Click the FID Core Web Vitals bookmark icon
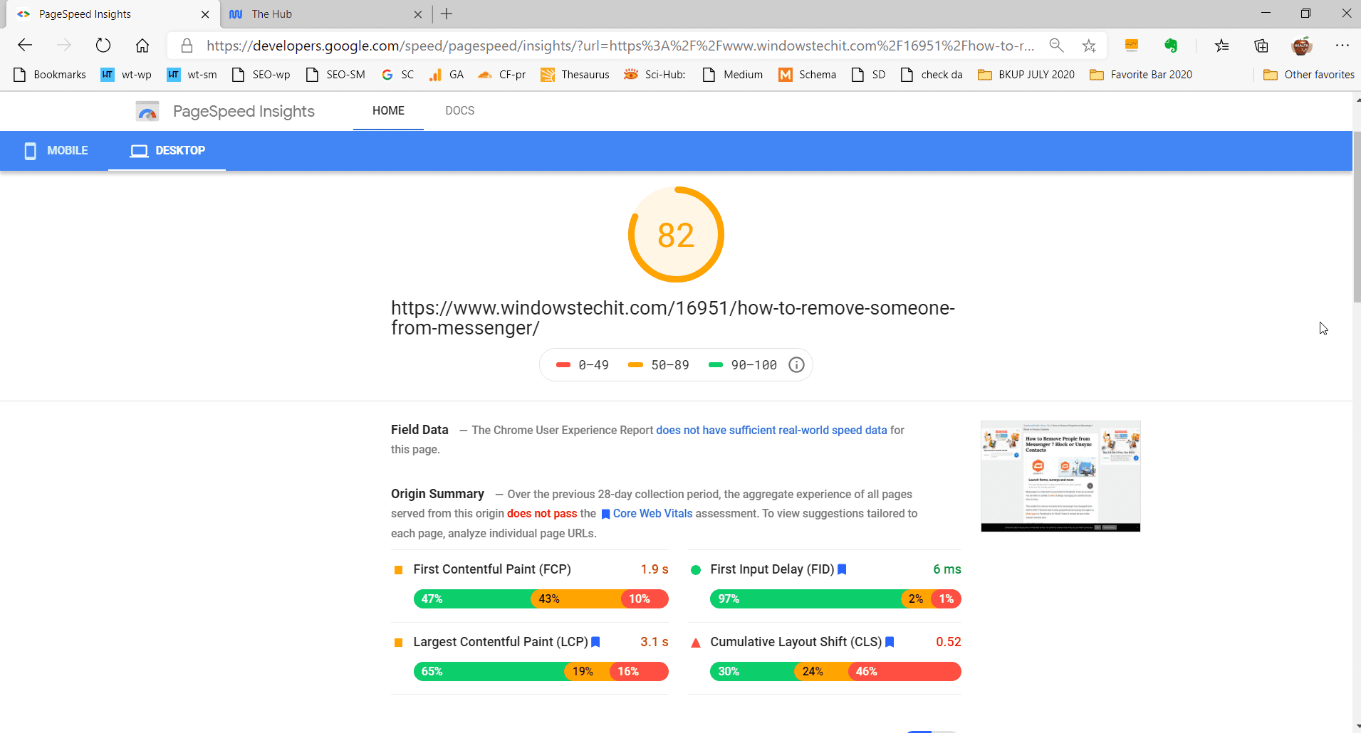Viewport: 1361px width, 733px height. click(842, 569)
